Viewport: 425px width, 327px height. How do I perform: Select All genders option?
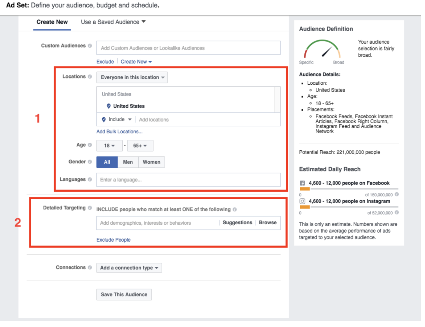tap(107, 162)
